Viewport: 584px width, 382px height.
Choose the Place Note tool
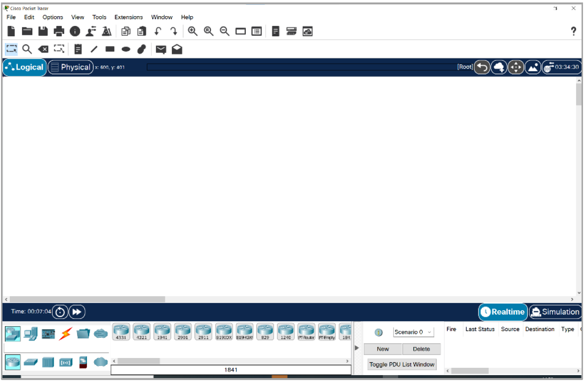click(78, 49)
